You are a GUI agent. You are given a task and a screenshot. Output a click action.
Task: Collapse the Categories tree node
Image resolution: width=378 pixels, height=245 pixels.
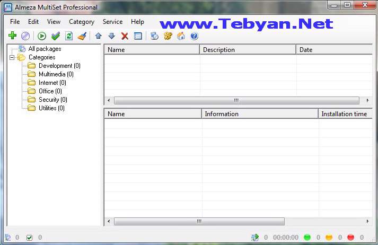click(12, 57)
